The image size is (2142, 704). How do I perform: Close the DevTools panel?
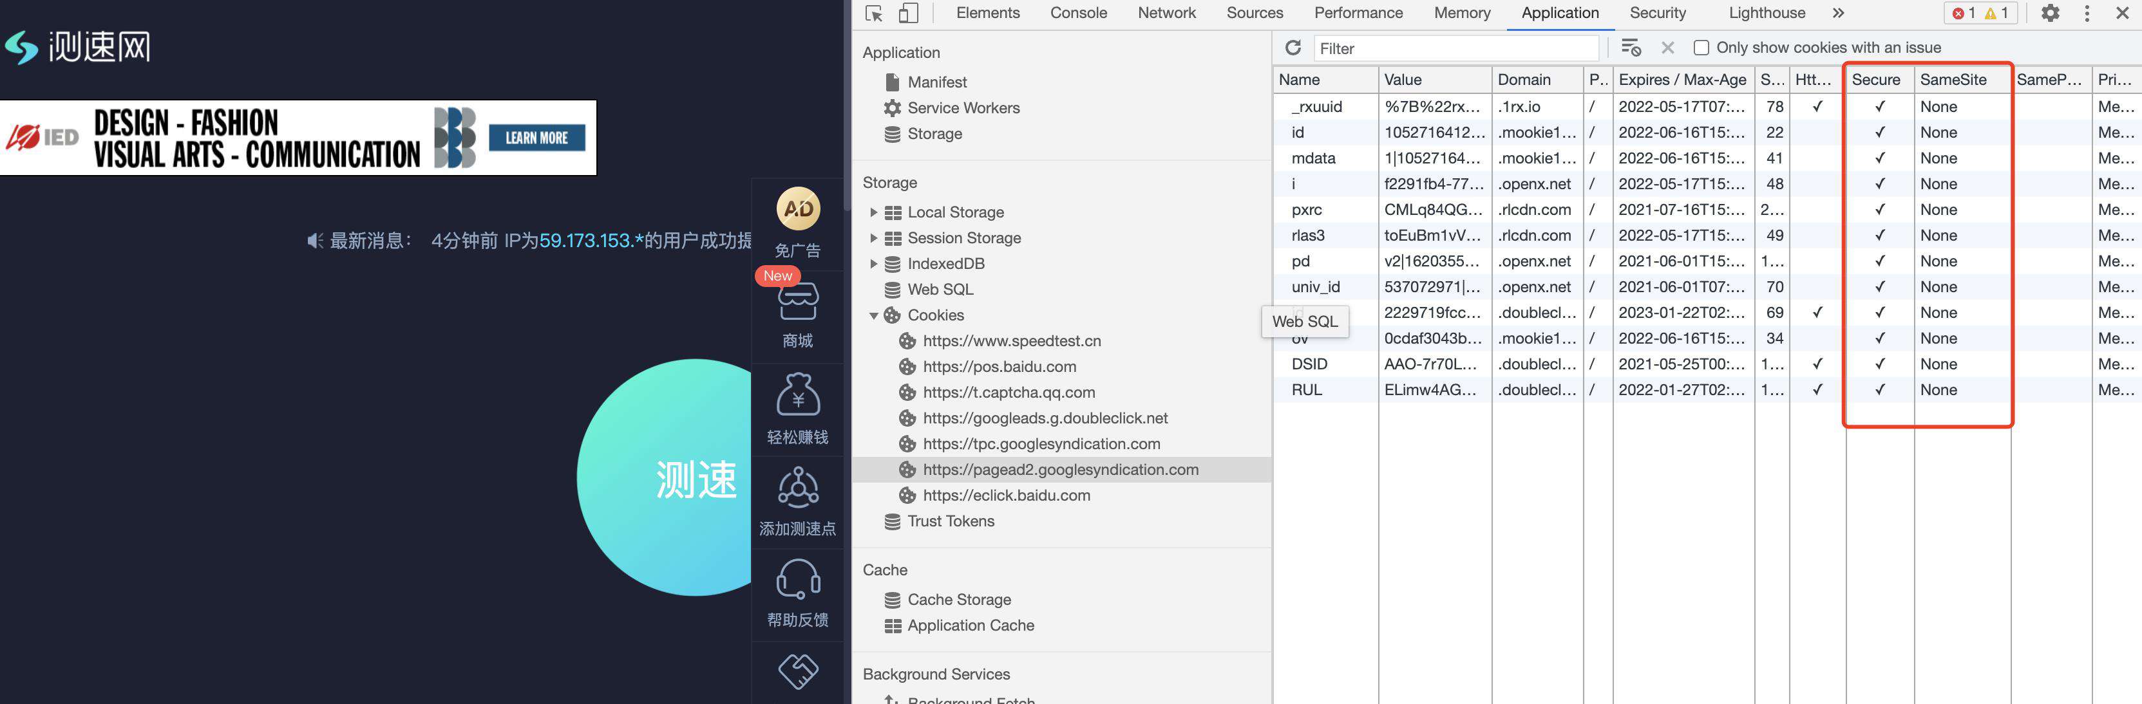pos(2122,14)
